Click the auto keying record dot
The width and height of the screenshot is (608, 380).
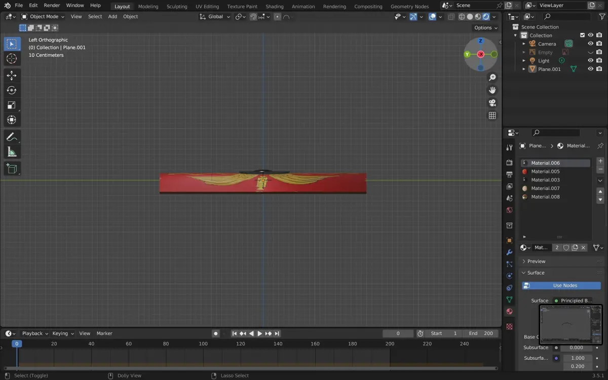pyautogui.click(x=216, y=333)
